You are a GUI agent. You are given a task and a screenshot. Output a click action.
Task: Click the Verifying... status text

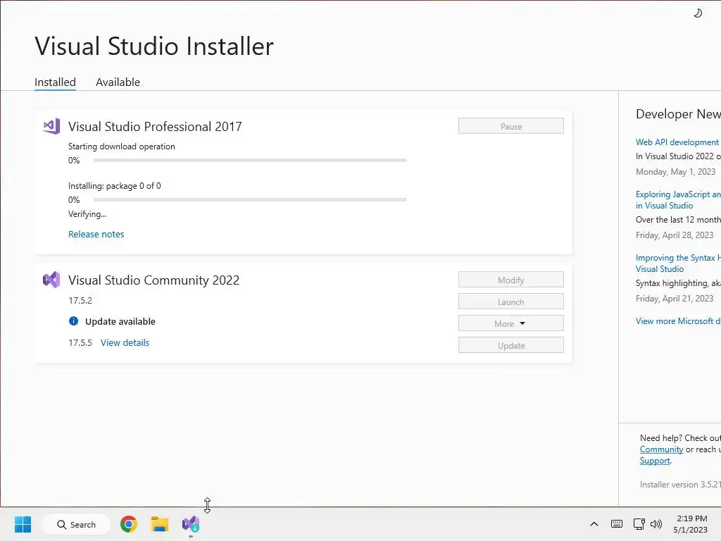coord(87,214)
